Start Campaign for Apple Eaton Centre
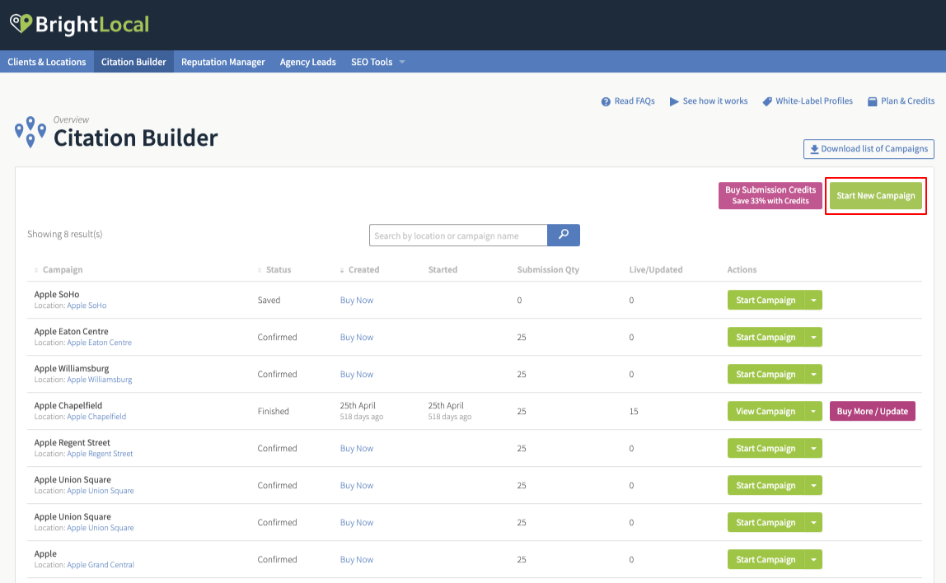 pos(766,337)
